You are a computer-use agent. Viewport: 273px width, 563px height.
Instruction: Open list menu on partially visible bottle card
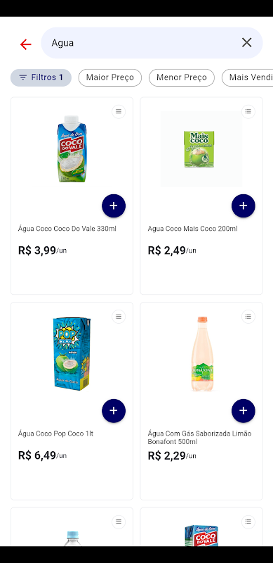click(x=119, y=522)
